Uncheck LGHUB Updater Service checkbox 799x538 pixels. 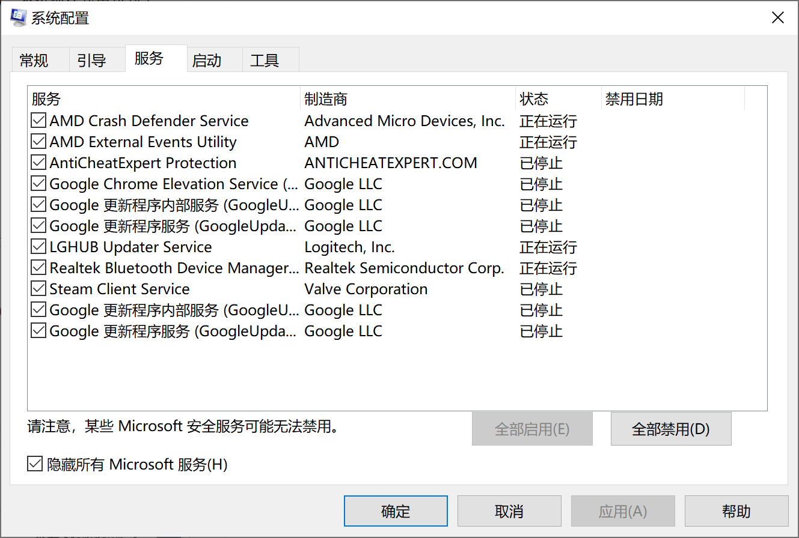(x=38, y=247)
